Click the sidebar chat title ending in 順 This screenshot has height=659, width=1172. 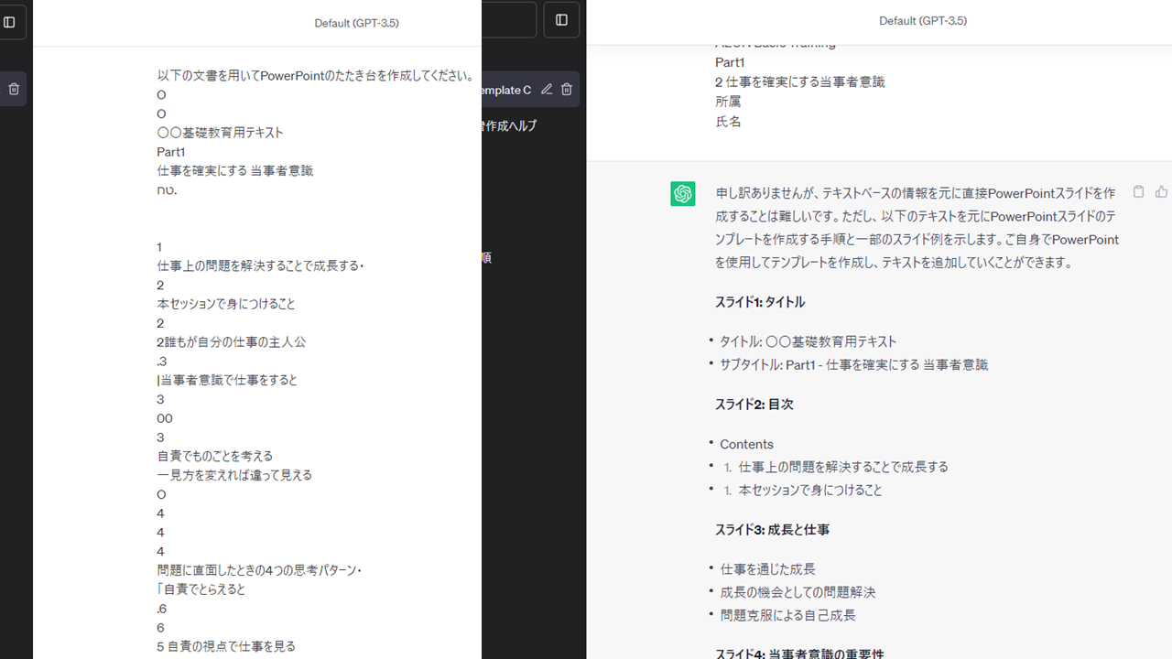coord(488,257)
